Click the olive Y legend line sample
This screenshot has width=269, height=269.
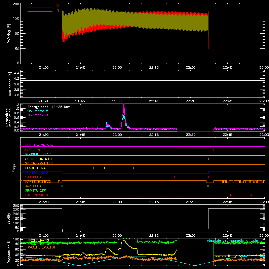click(x=40, y=12)
